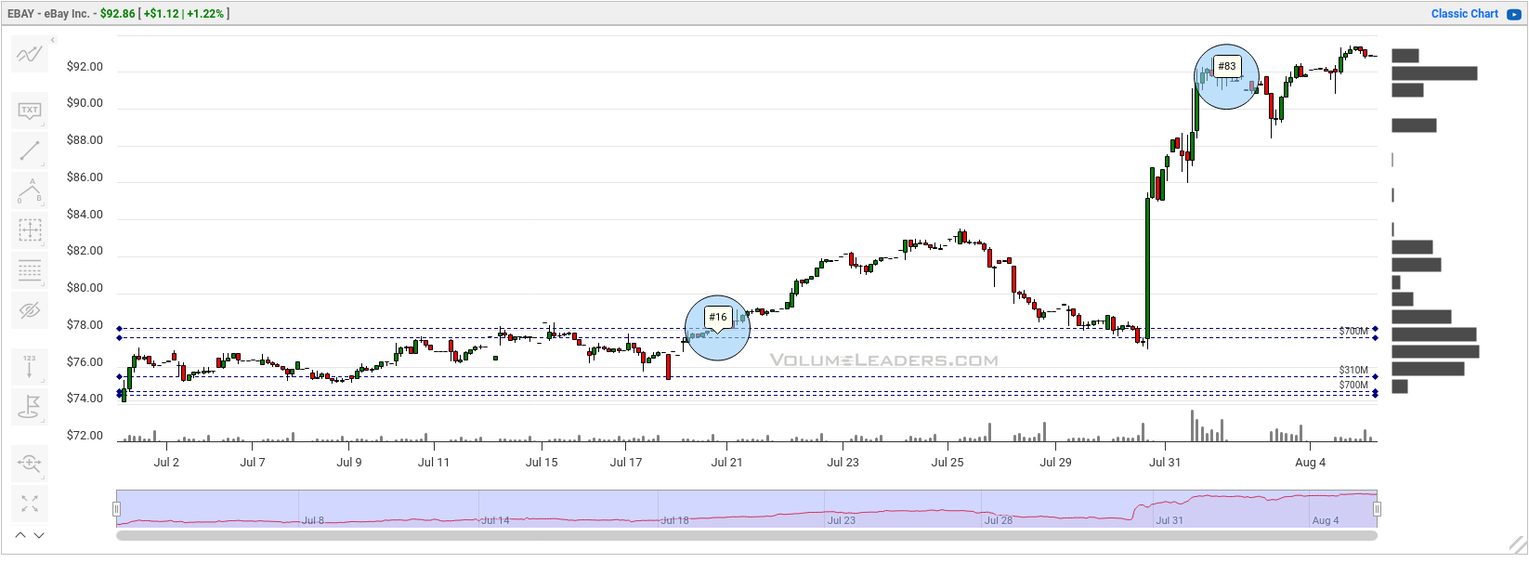The width and height of the screenshot is (1529, 576).
Task: Click the up chevron below the toolbar
Action: (x=20, y=535)
